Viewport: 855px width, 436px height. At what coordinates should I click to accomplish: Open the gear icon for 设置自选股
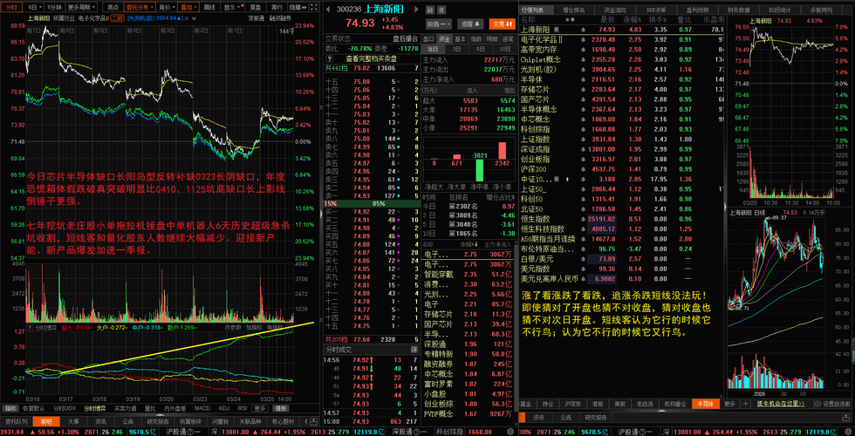pos(818,404)
